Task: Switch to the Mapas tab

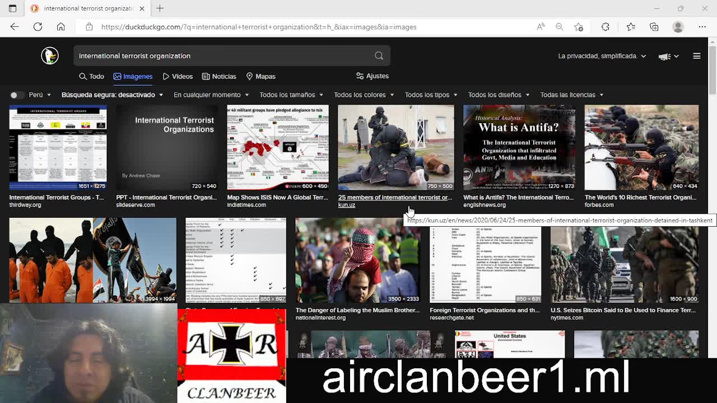Action: click(260, 76)
